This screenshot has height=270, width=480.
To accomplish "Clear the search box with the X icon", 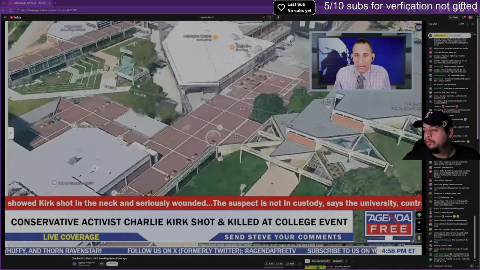I will [x=263, y=17].
